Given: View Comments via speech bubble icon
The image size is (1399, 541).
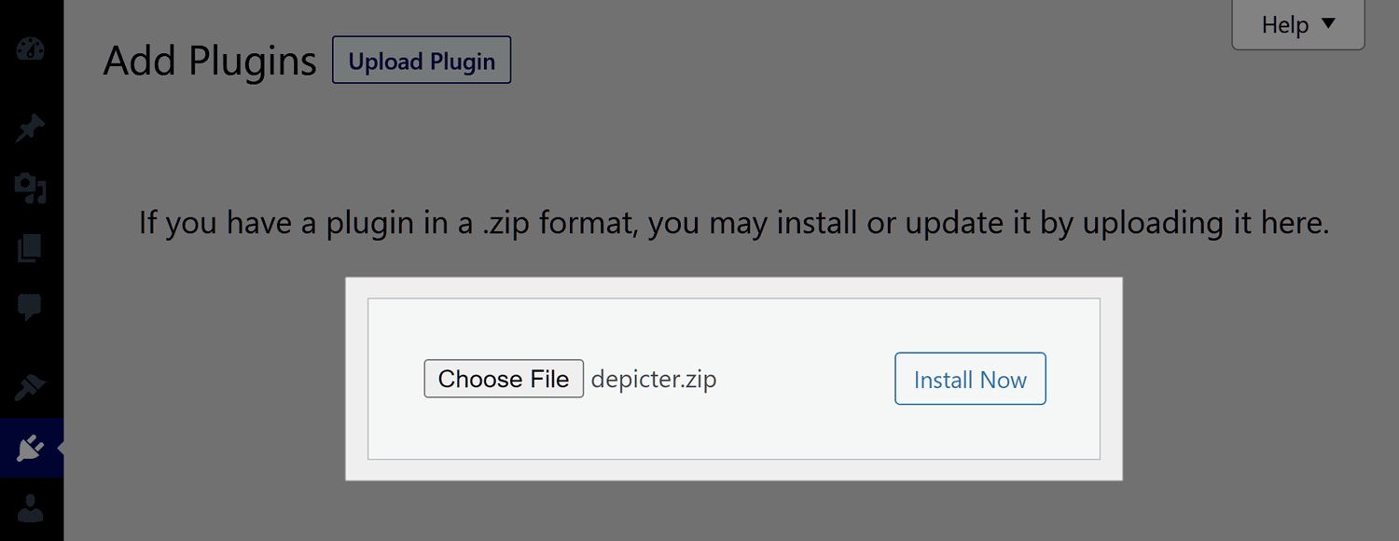Looking at the screenshot, I should click(x=30, y=307).
